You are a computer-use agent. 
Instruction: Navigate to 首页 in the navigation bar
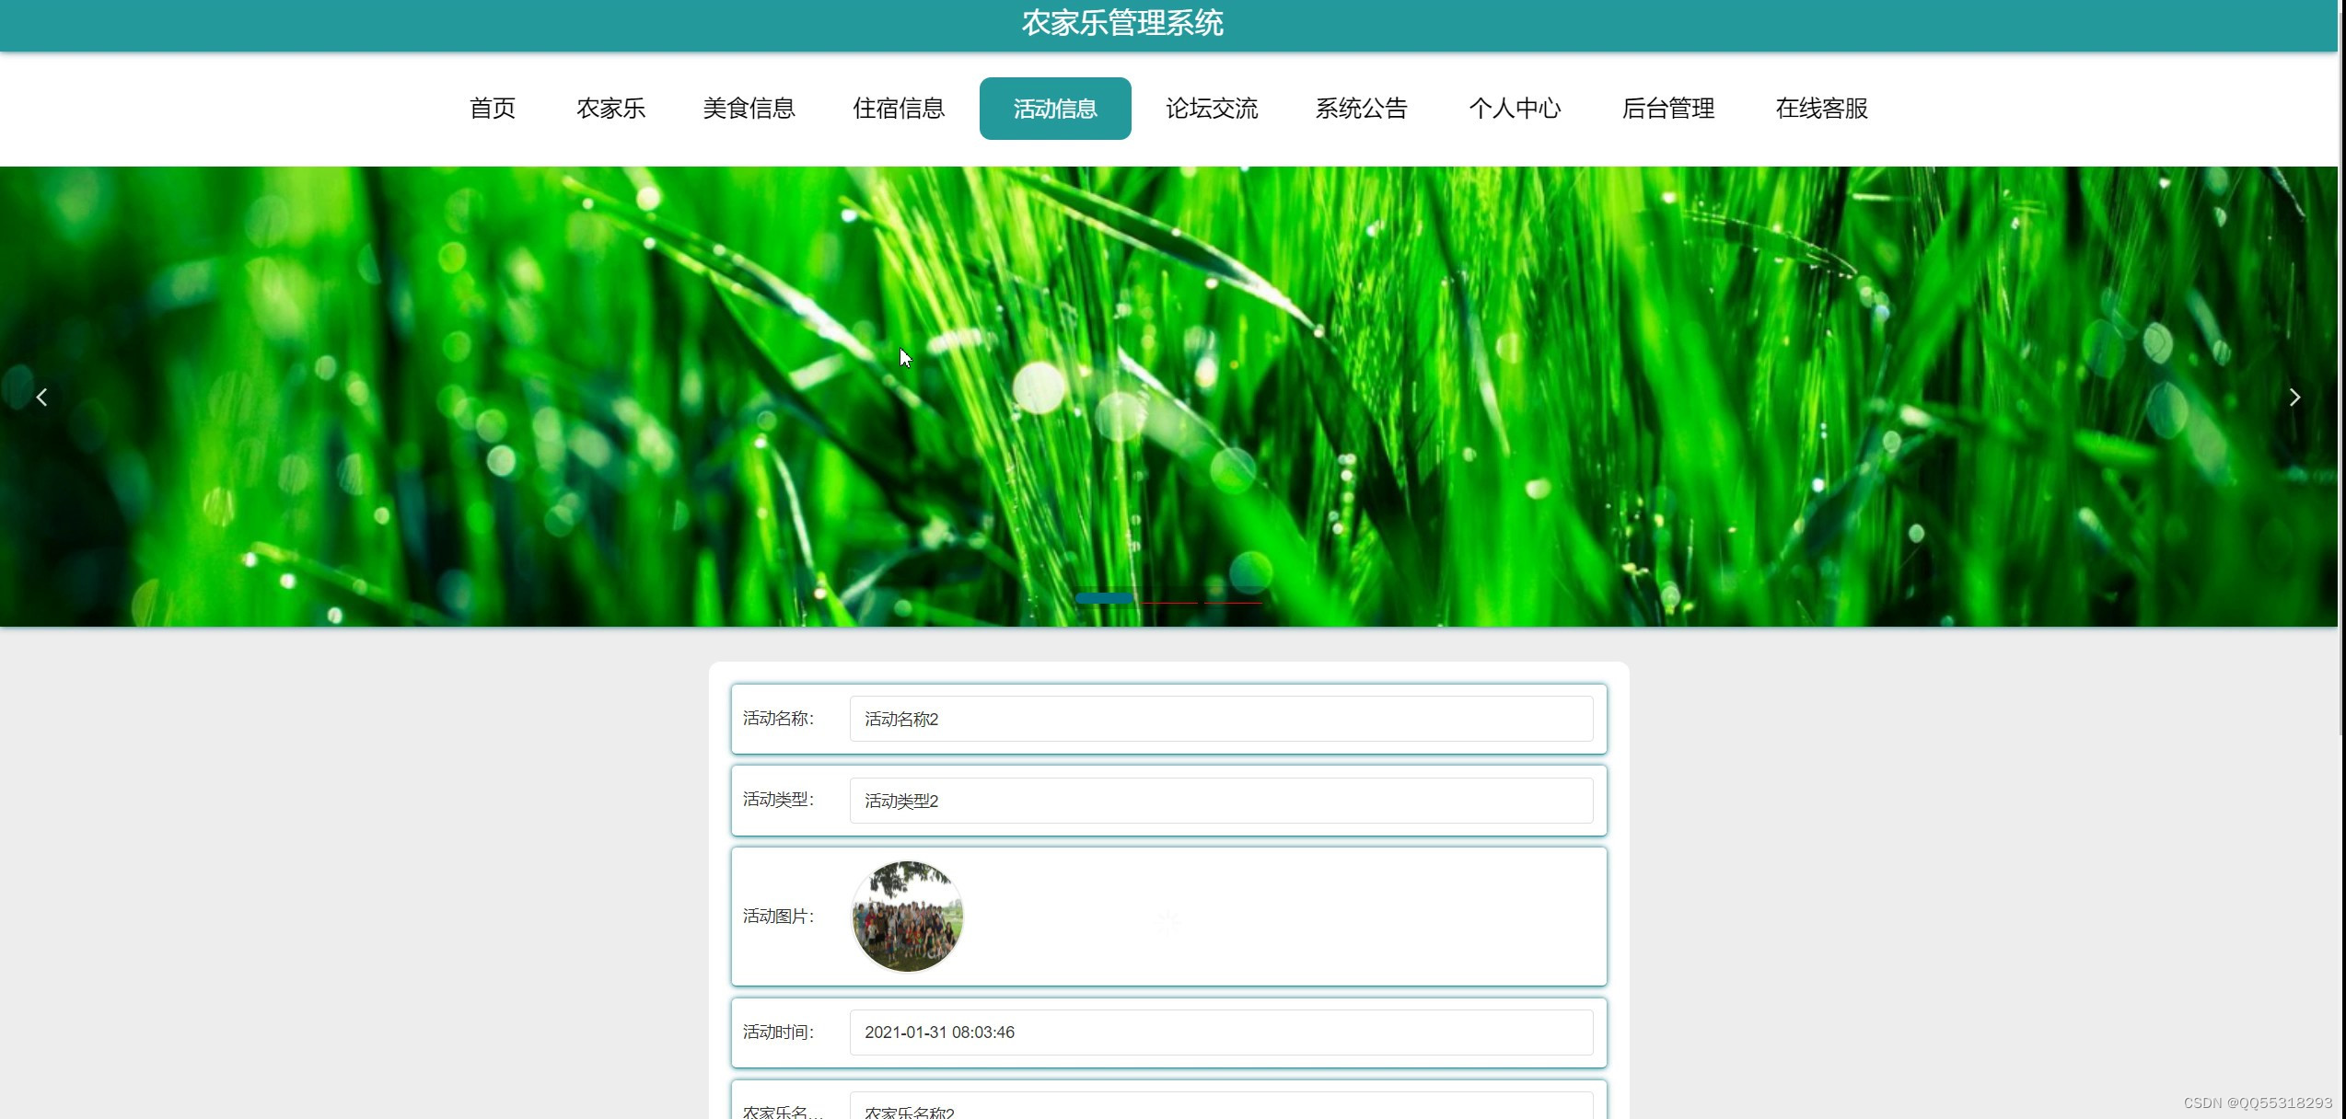point(491,109)
